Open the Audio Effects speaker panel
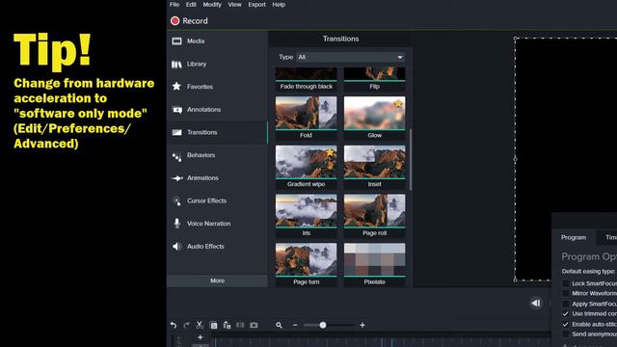This screenshot has width=617, height=347. tap(217, 247)
